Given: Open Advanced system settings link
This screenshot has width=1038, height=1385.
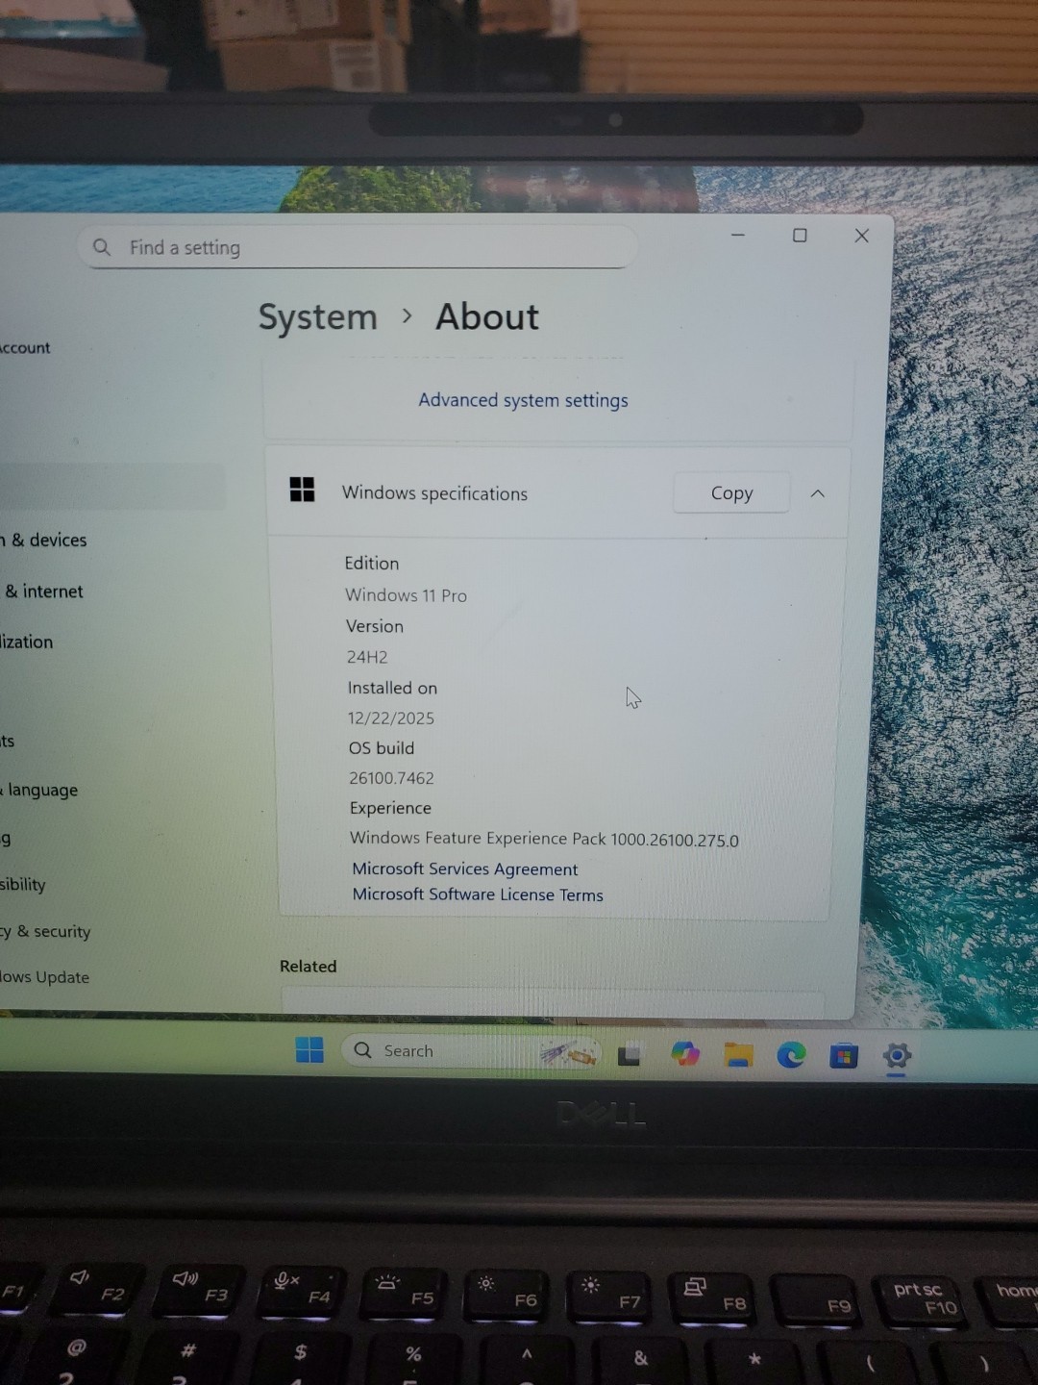Looking at the screenshot, I should pyautogui.click(x=523, y=400).
